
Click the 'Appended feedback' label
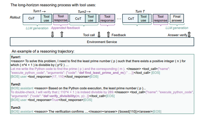(x=66, y=28)
